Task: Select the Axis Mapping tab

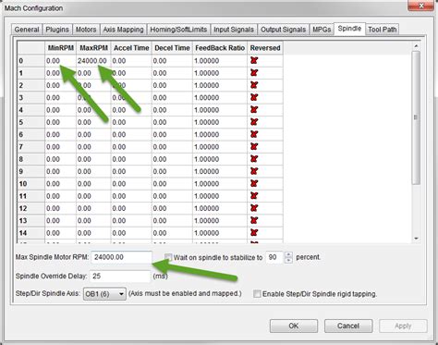Action: [123, 30]
